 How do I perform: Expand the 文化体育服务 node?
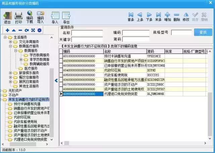point(10,42)
